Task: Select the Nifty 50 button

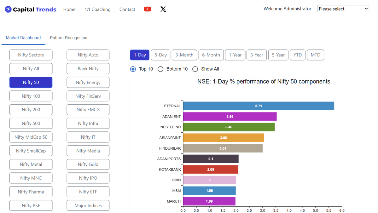Action: click(31, 83)
